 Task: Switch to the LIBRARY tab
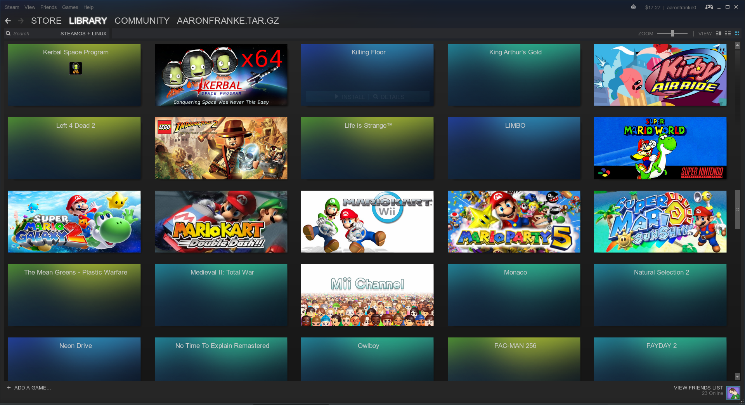pyautogui.click(x=88, y=21)
